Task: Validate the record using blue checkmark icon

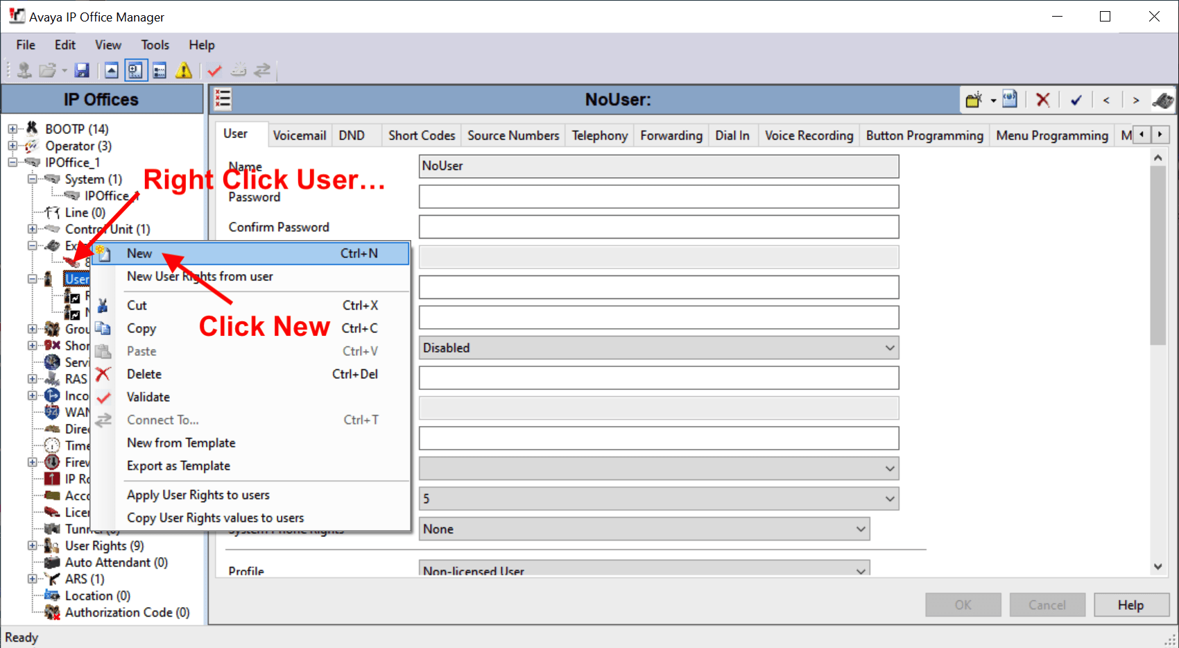Action: point(1076,100)
